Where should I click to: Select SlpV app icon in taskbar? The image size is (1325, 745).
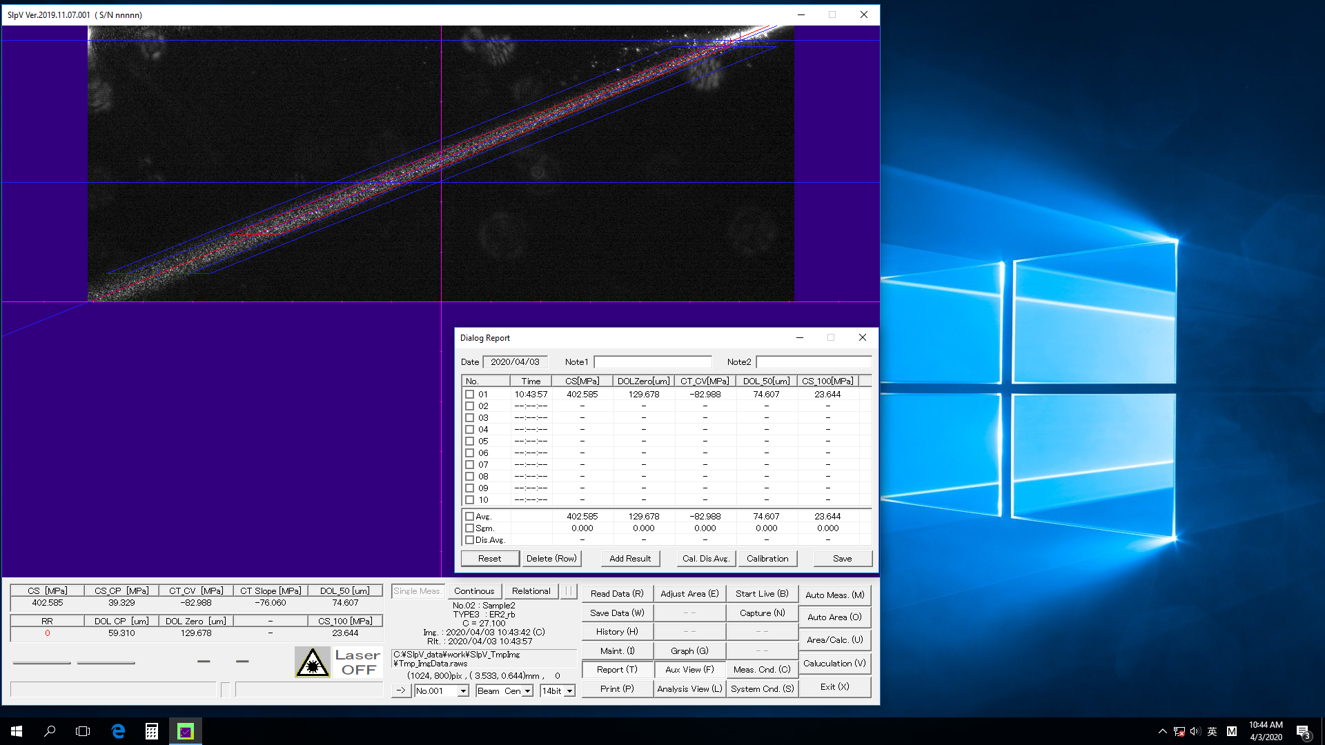(186, 731)
